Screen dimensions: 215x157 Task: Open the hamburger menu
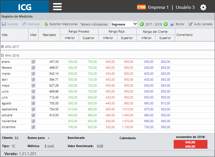[57, 7]
